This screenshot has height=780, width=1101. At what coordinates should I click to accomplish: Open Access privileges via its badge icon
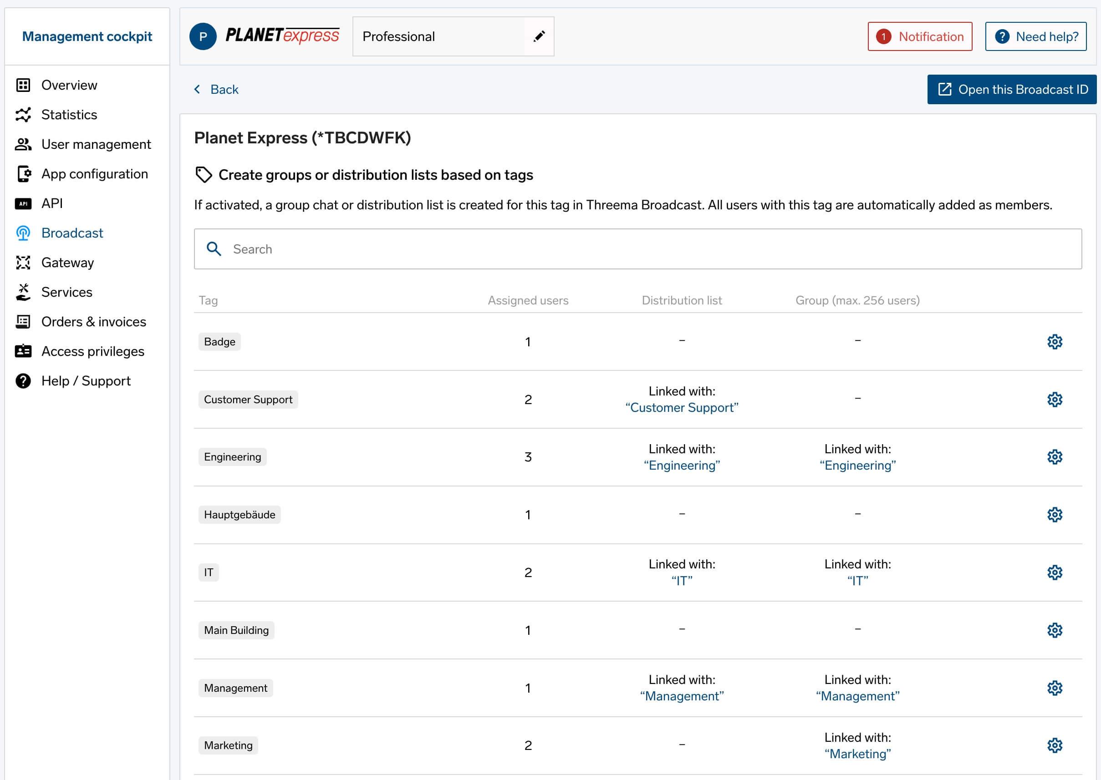click(x=23, y=351)
